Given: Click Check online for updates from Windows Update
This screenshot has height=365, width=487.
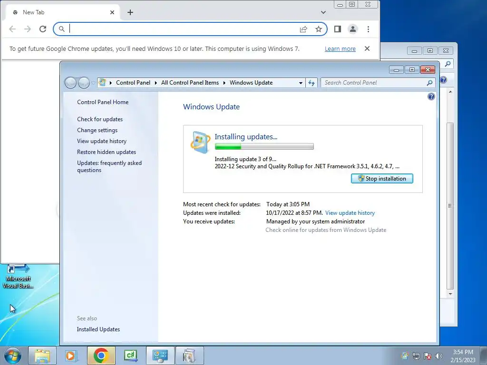Looking at the screenshot, I should 326,230.
